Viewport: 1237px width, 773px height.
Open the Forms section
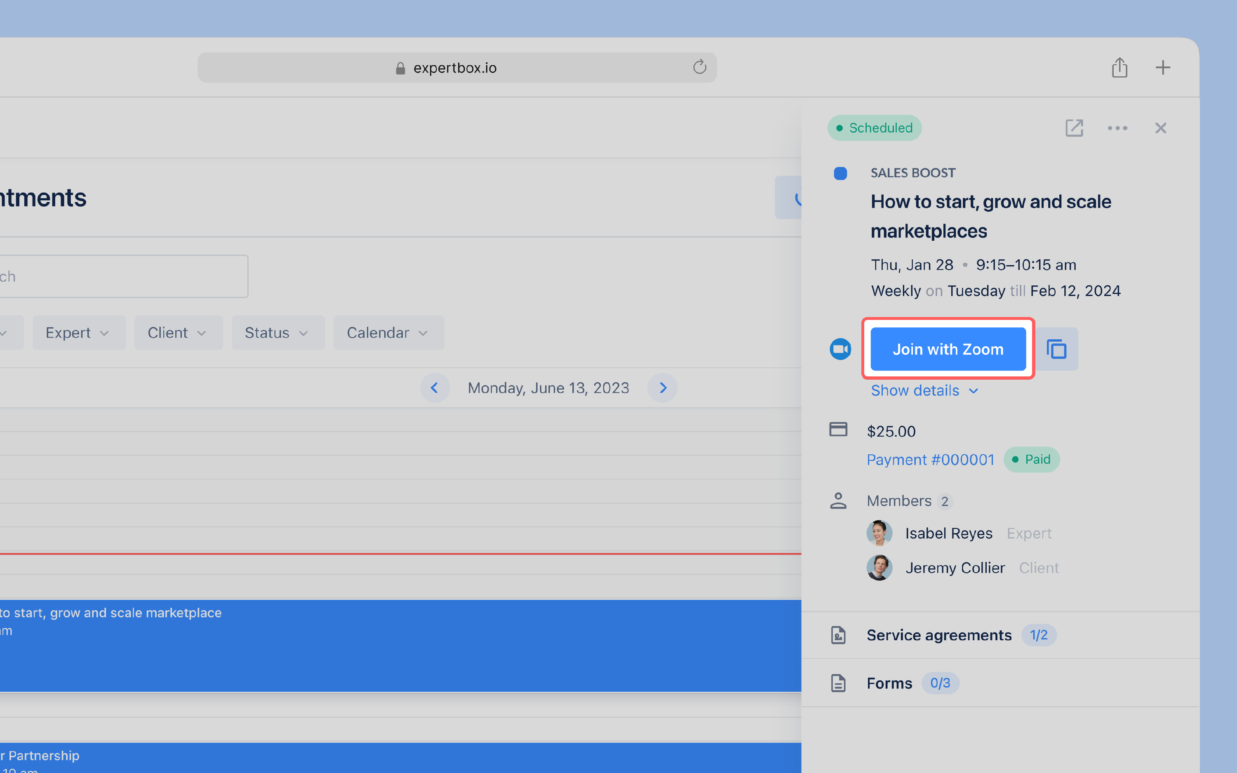point(889,683)
